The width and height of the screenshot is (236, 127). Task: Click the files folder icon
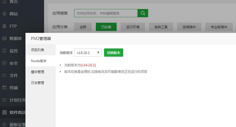4,76
